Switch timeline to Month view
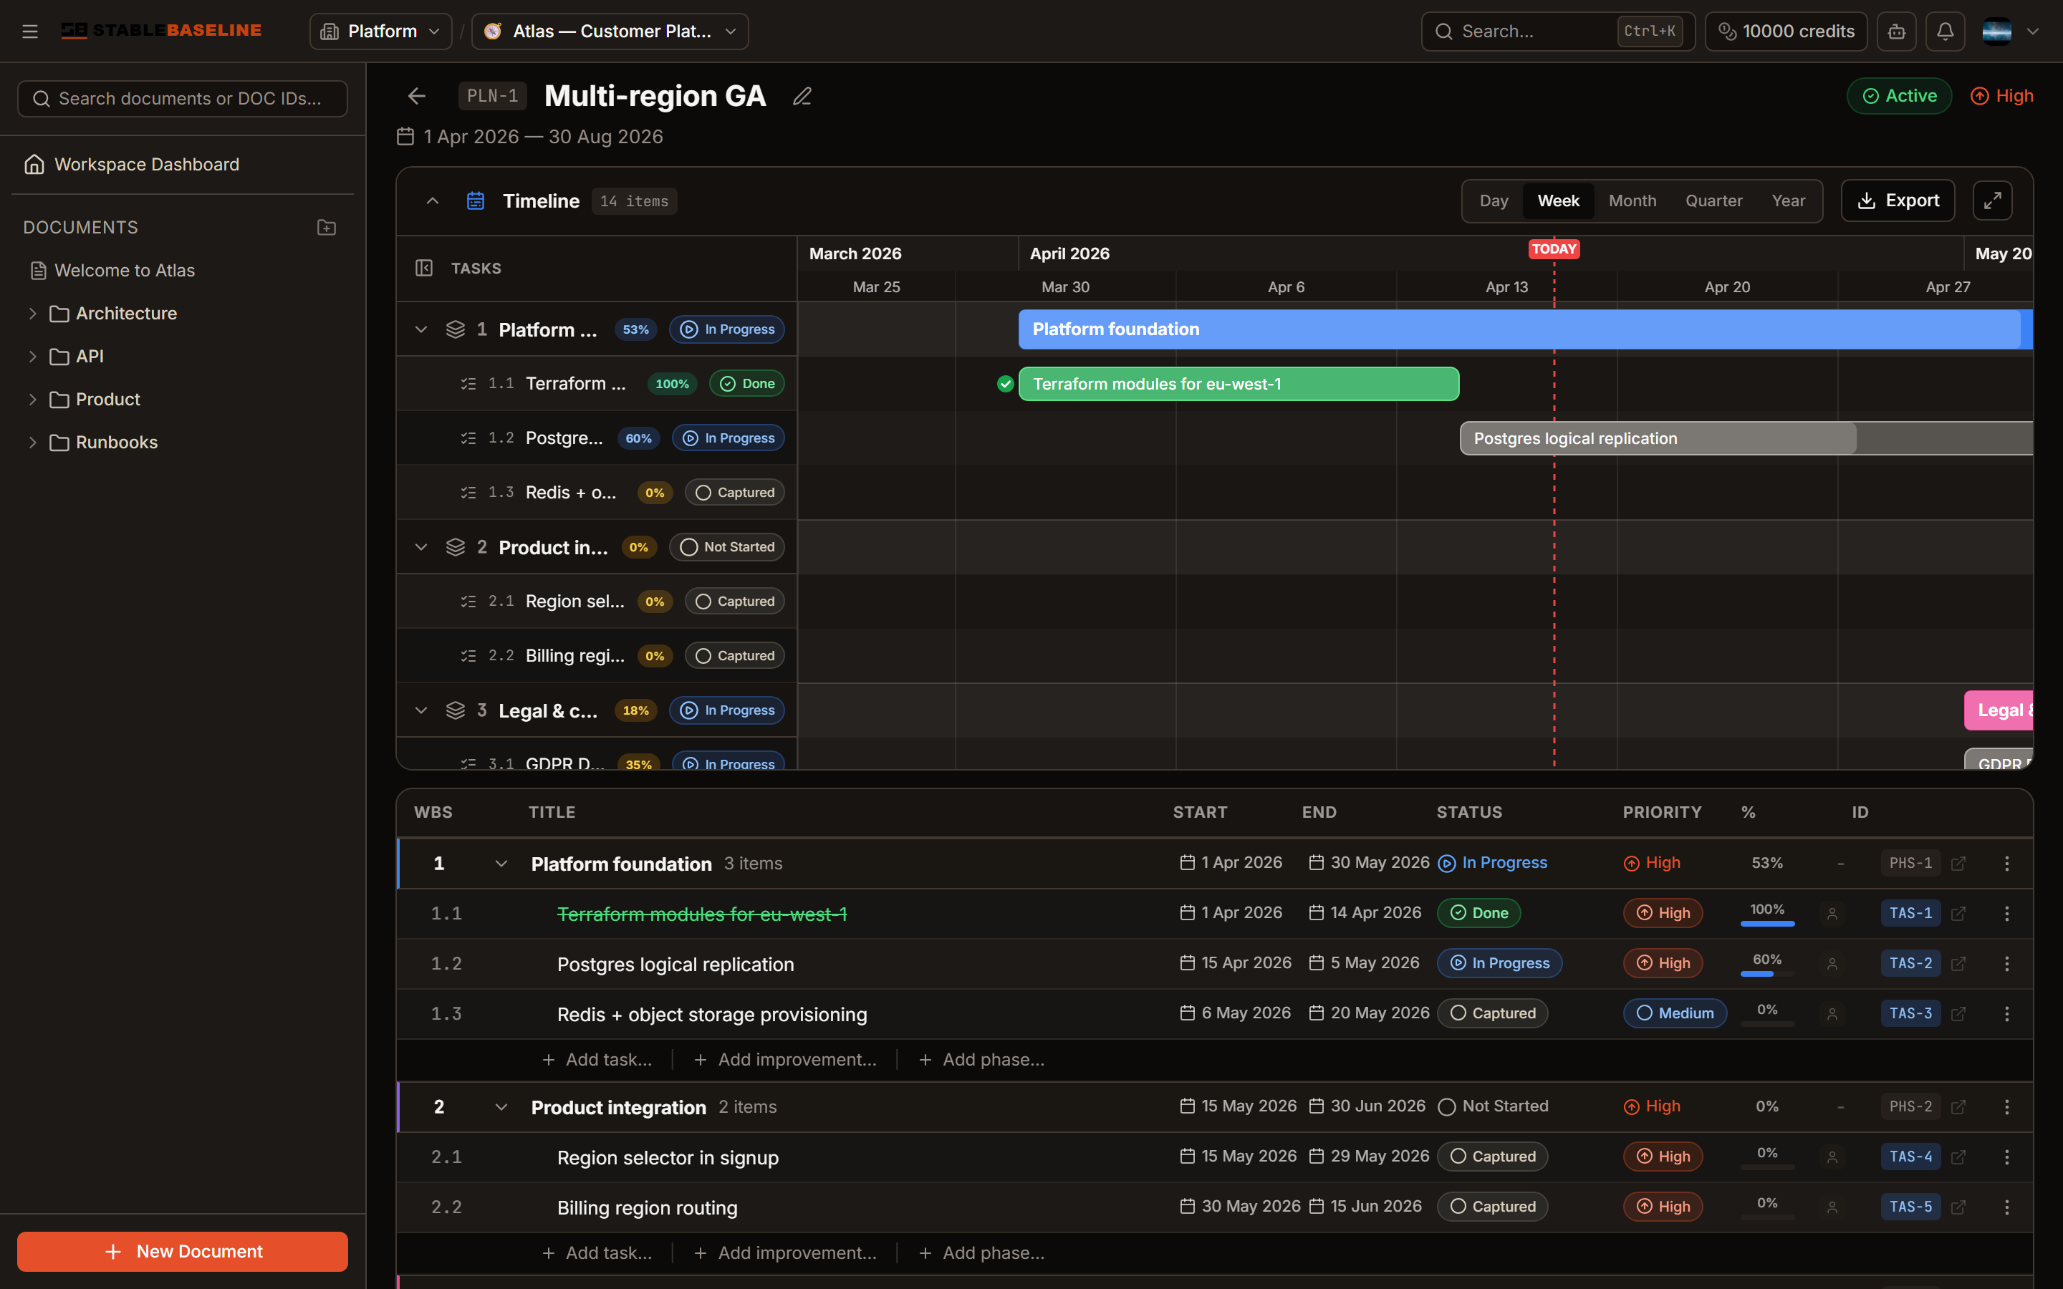2063x1289 pixels. click(x=1632, y=201)
